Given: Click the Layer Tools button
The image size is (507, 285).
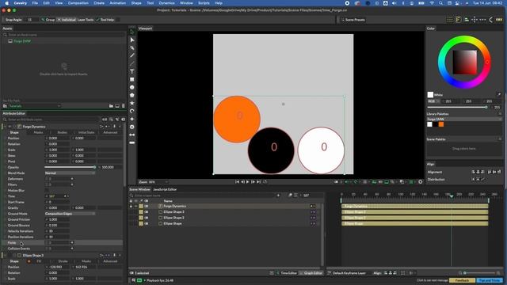Looking at the screenshot, I should [x=86, y=20].
